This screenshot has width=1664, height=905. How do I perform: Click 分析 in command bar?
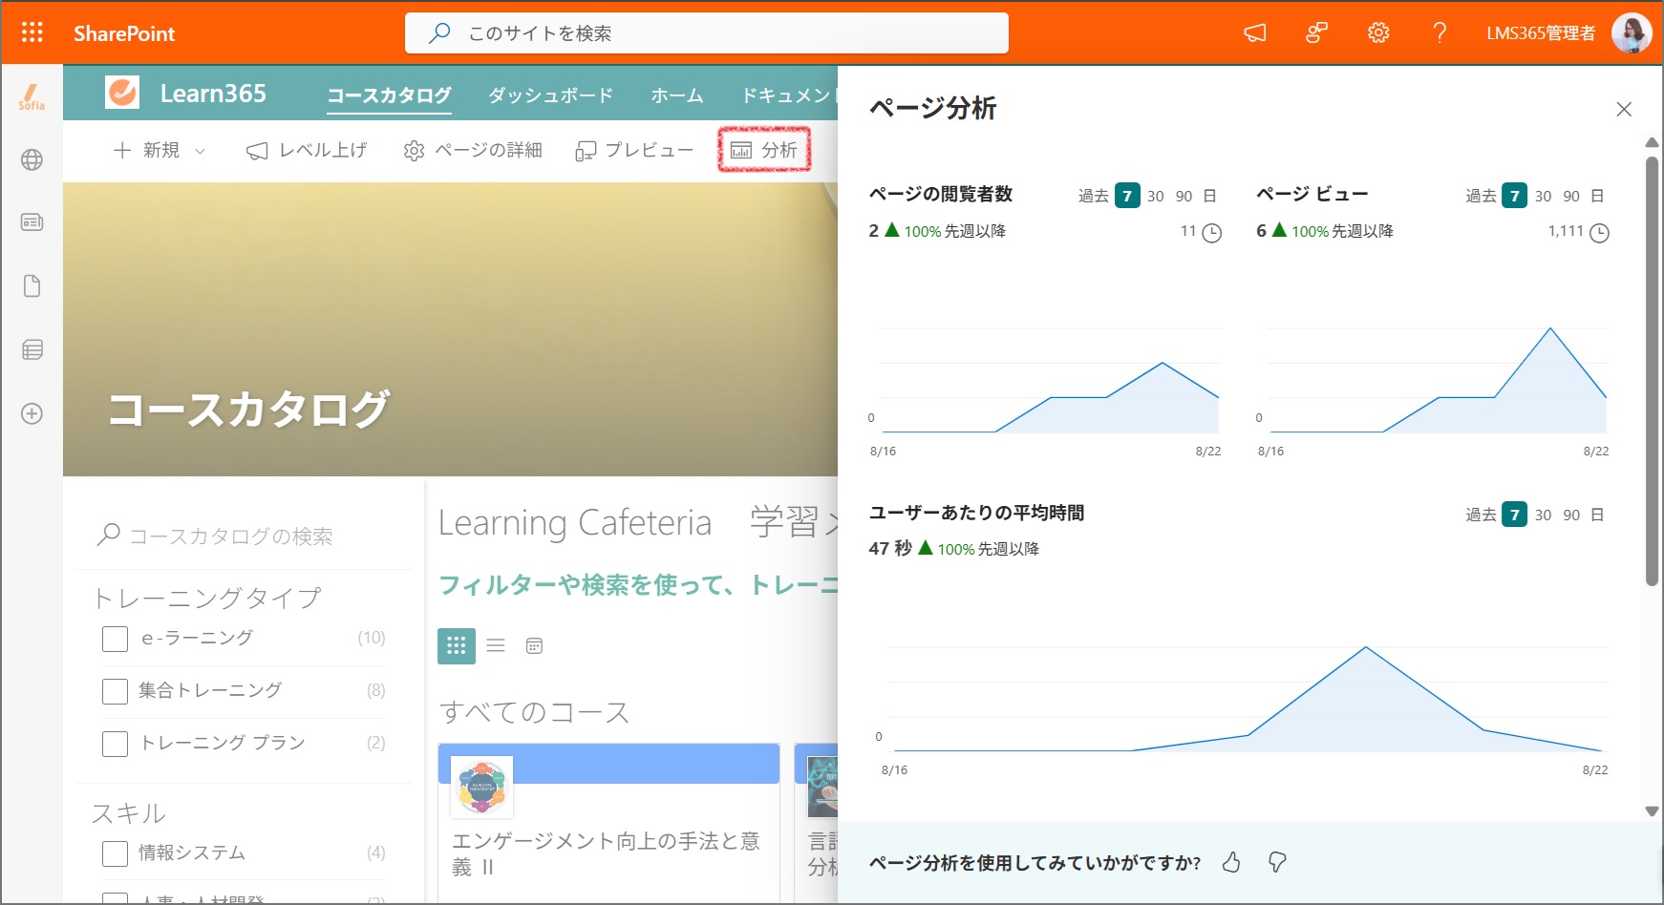tap(764, 150)
